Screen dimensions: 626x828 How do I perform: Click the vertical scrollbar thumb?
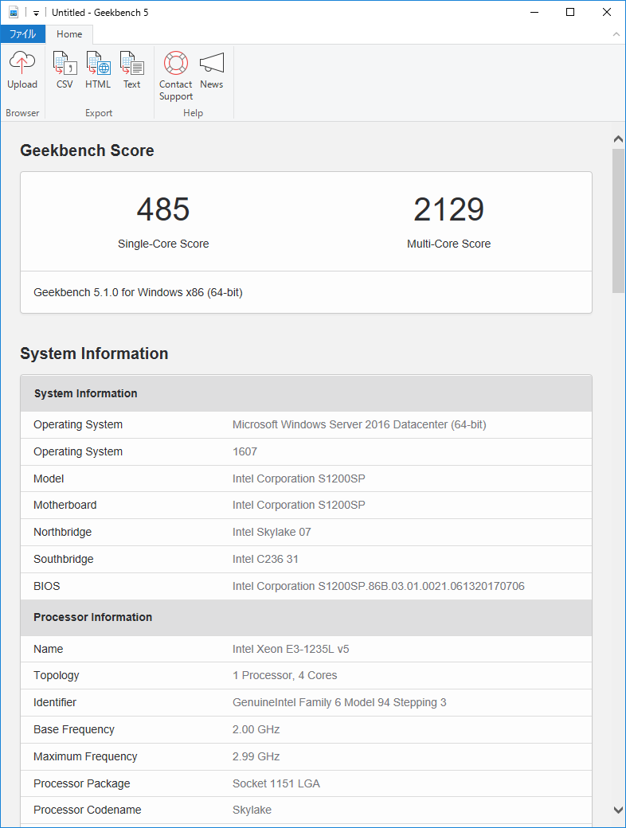(x=618, y=221)
